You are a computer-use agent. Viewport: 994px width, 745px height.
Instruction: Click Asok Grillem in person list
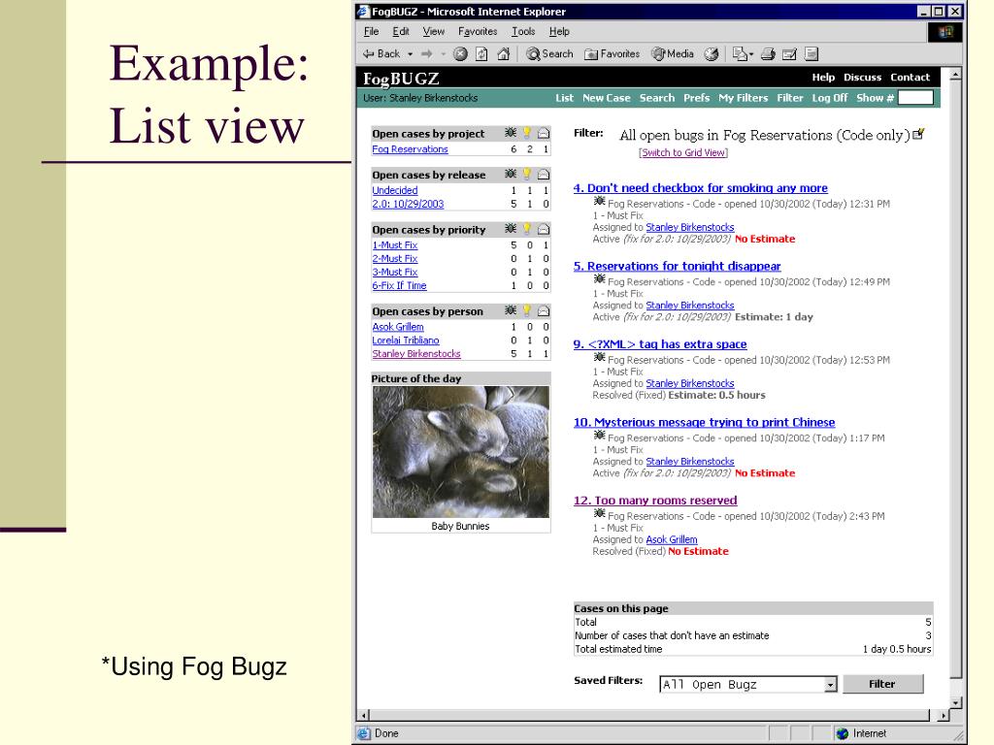(398, 327)
